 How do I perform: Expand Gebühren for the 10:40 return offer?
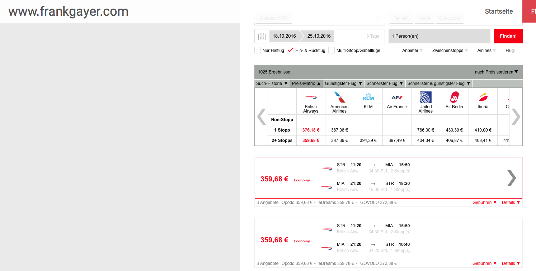coord(485,263)
